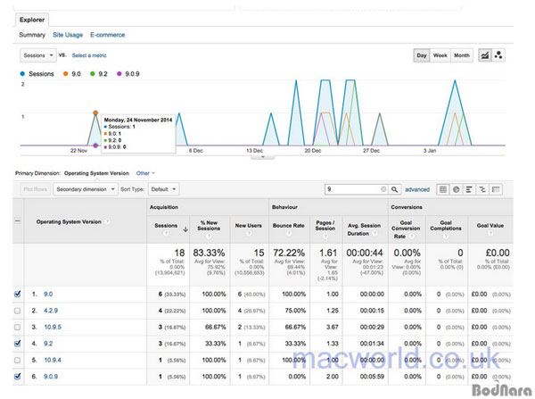This screenshot has width=535, height=399.
Task: Open the 9.0 operating system version link
Action: click(48, 295)
